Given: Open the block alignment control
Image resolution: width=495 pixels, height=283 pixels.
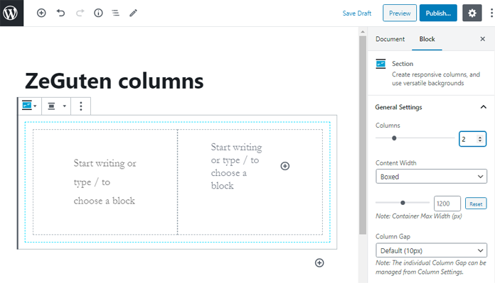Looking at the screenshot, I should (51, 106).
